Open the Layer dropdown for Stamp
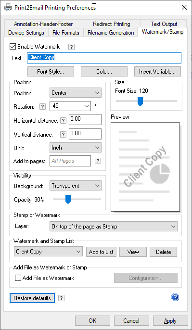192x330 pixels. (114, 227)
